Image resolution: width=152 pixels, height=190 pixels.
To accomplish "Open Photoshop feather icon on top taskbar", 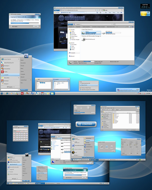I will [x=37, y=93].
